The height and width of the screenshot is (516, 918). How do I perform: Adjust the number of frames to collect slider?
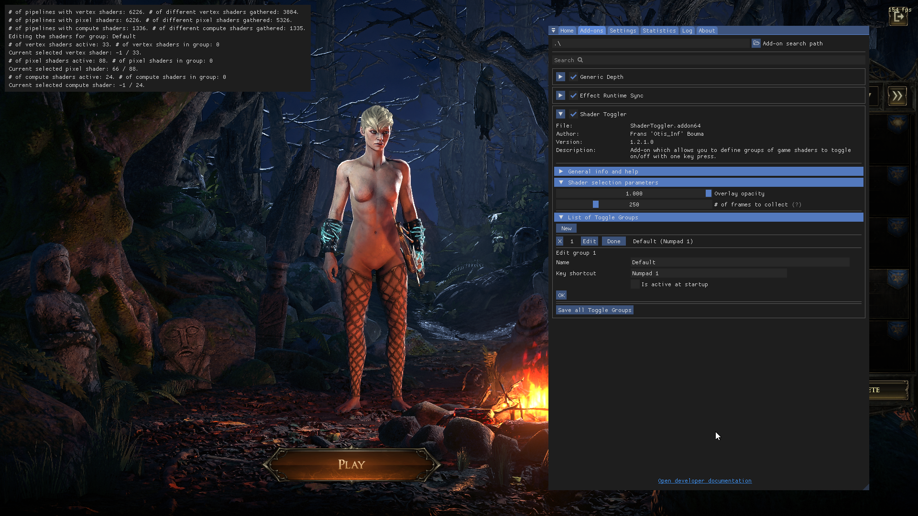point(634,204)
